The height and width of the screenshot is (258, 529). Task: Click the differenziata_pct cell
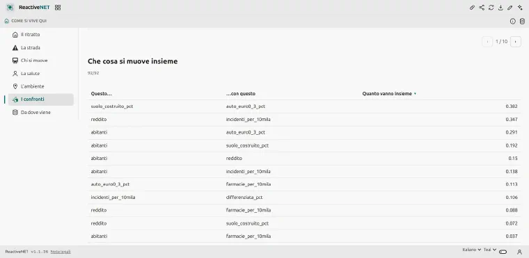(244, 197)
